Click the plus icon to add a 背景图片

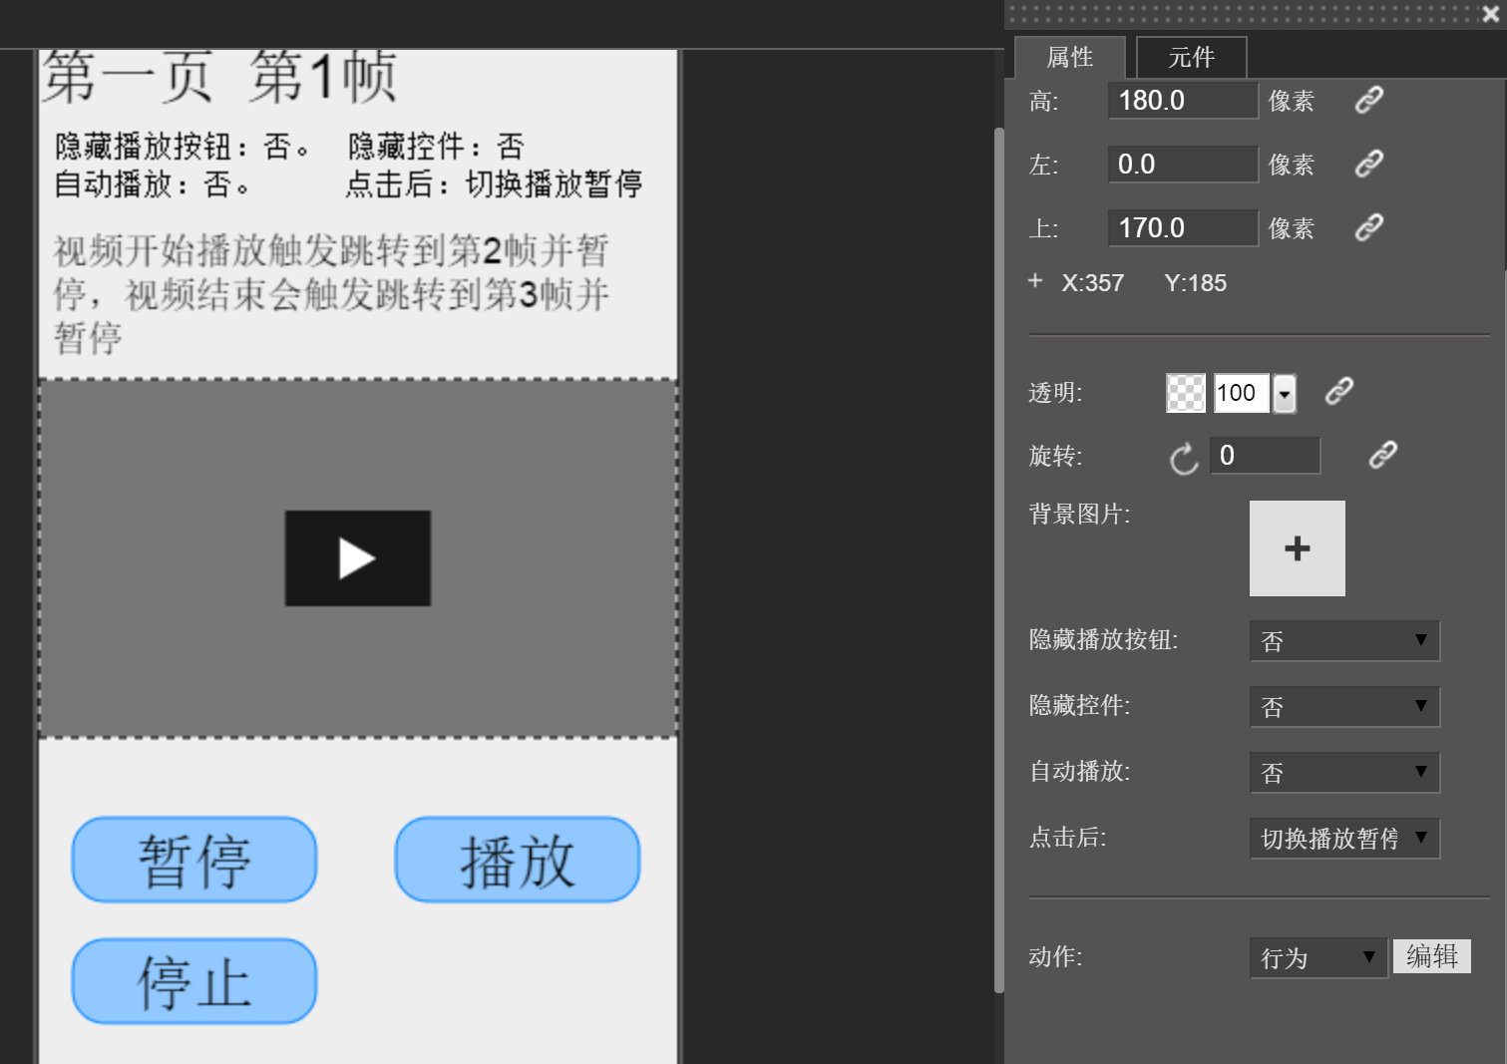click(1297, 547)
